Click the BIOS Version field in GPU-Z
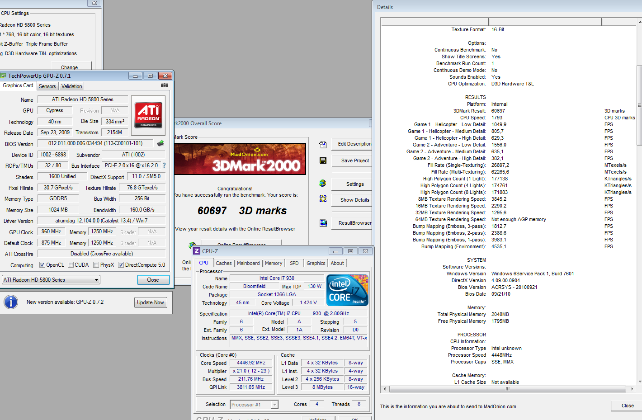 95,143
